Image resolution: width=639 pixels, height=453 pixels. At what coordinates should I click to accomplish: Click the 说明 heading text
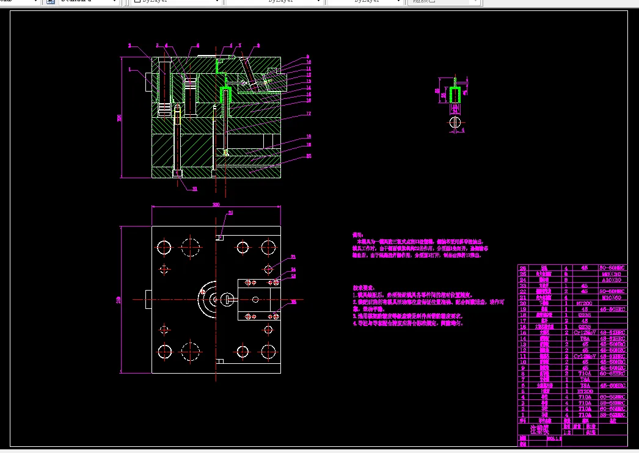coord(358,235)
